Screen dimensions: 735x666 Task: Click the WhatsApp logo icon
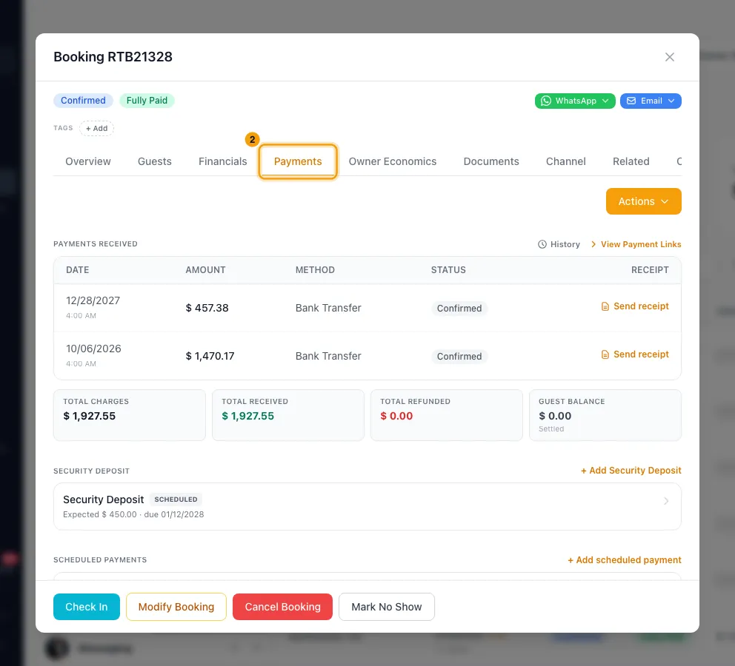point(546,101)
